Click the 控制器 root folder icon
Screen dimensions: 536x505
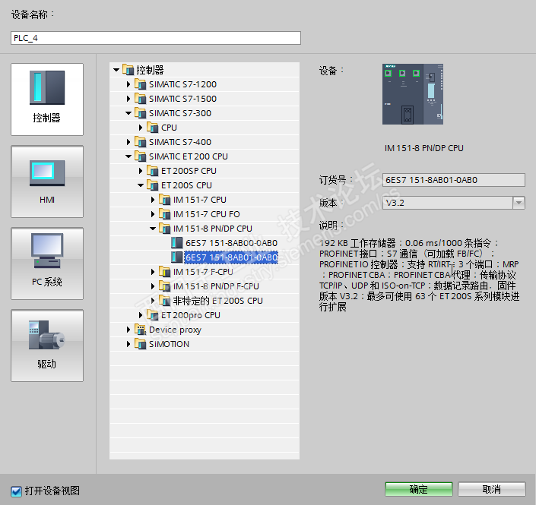point(128,70)
